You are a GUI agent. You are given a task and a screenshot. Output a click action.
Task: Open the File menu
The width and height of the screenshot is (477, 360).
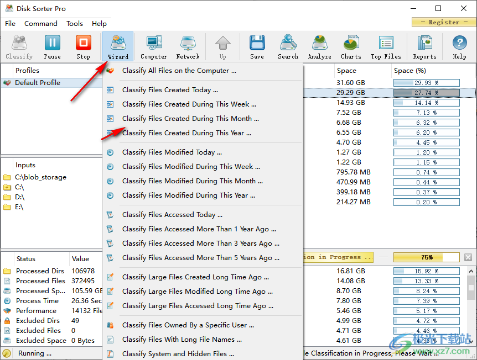coord(10,23)
